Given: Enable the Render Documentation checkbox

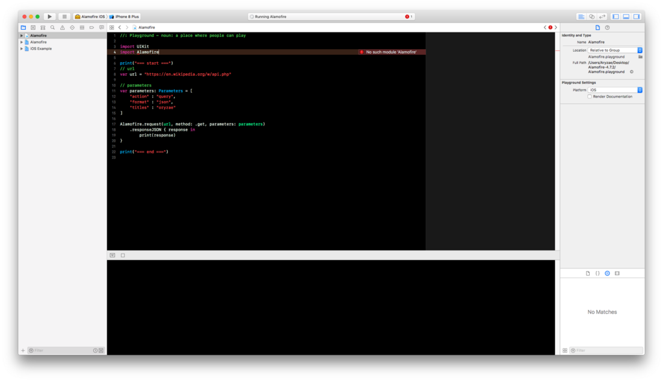Looking at the screenshot, I should [589, 97].
